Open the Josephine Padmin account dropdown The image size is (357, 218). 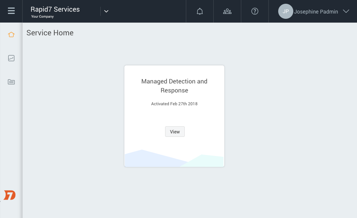pos(316,12)
